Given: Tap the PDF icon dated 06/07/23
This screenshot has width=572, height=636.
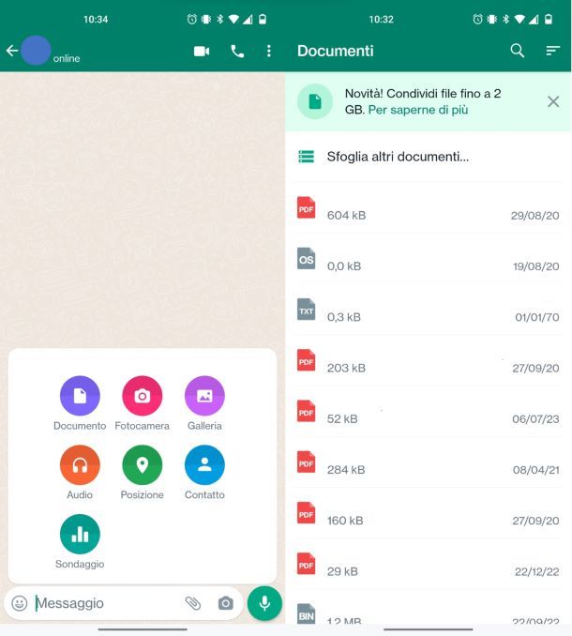Looking at the screenshot, I should pyautogui.click(x=306, y=411).
